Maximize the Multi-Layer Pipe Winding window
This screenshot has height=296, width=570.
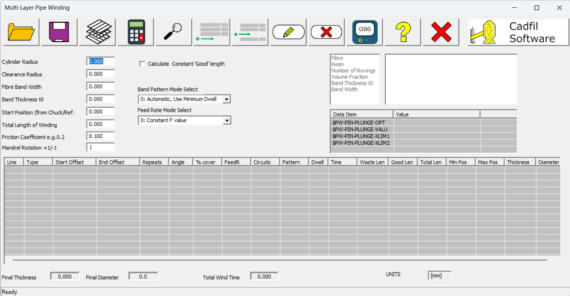(536, 8)
